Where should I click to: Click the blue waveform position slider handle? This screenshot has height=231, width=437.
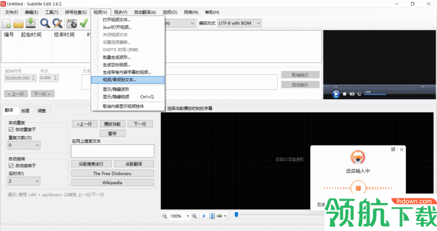pyautogui.click(x=237, y=215)
